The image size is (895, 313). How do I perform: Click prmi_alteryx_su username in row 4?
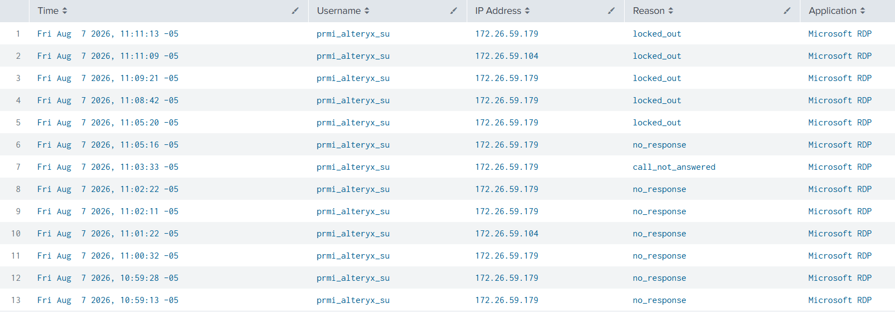tap(353, 100)
